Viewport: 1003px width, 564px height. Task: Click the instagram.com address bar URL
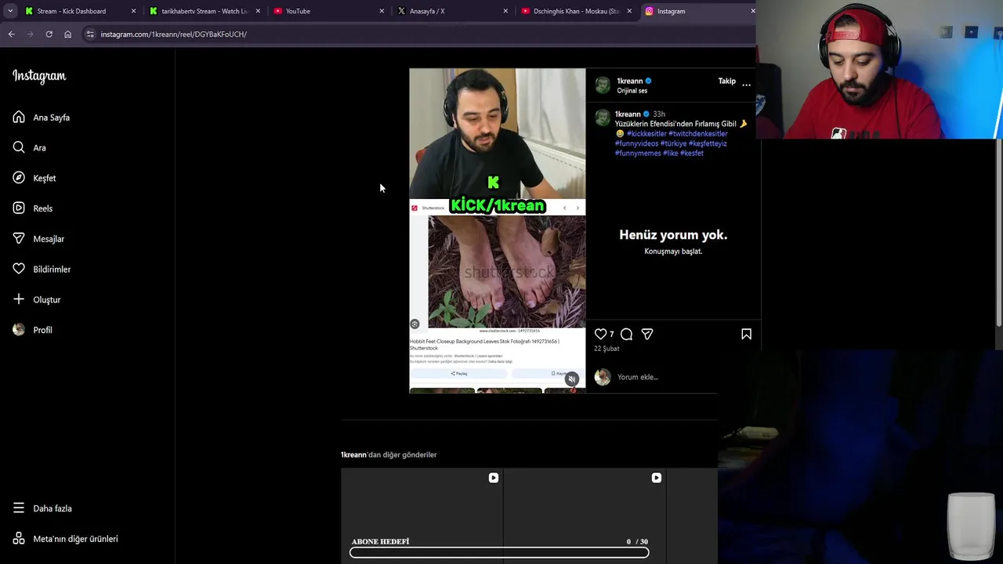click(x=173, y=34)
